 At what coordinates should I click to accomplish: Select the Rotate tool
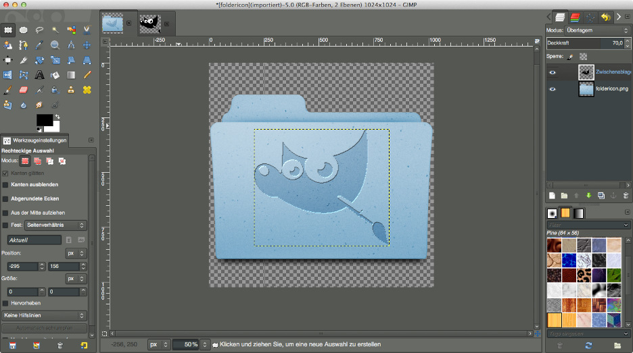[x=39, y=60]
